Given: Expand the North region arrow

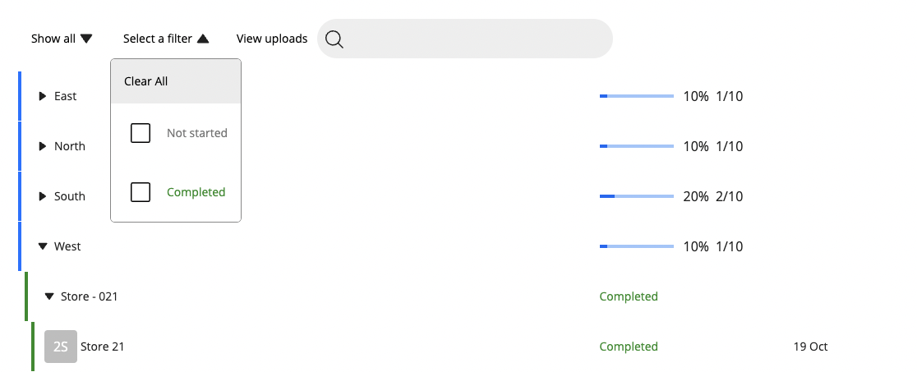Looking at the screenshot, I should (42, 146).
